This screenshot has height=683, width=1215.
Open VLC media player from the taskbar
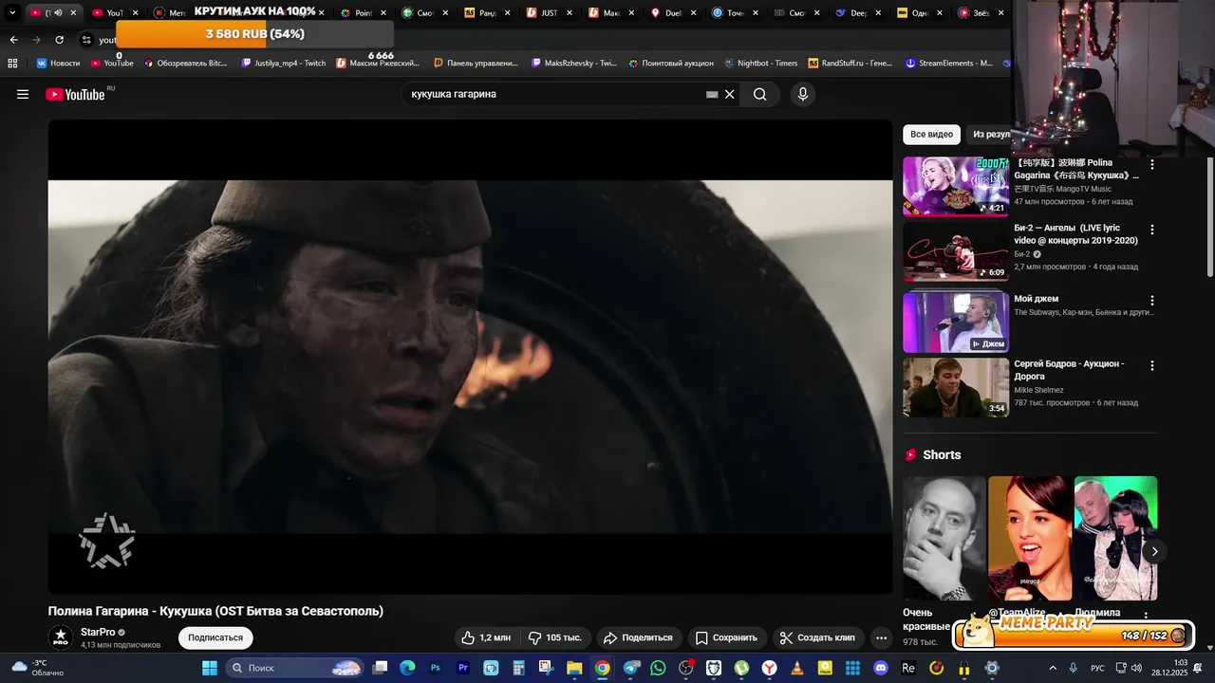coord(797,668)
